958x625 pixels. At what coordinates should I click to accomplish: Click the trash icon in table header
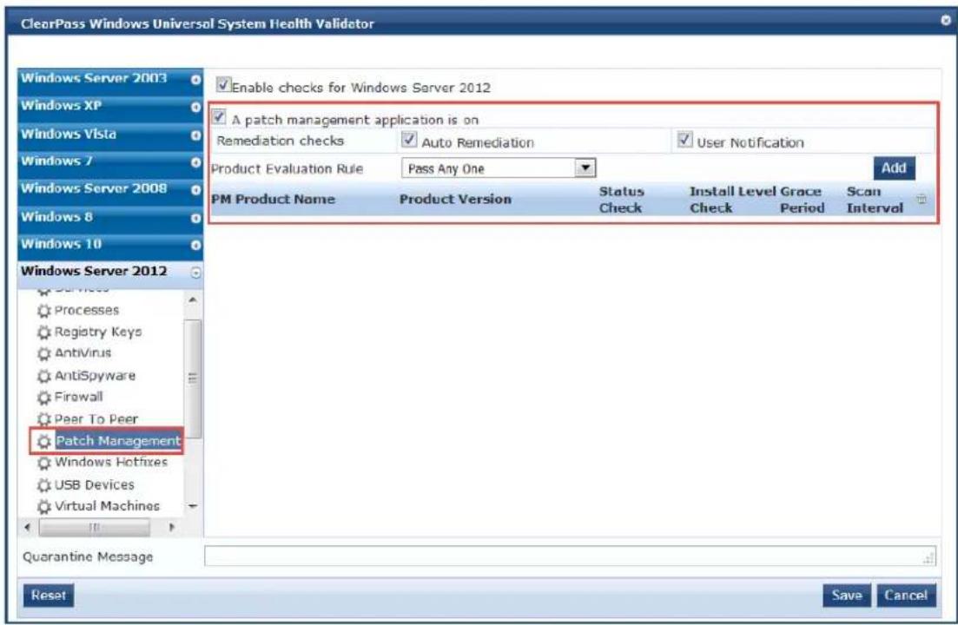tap(922, 199)
